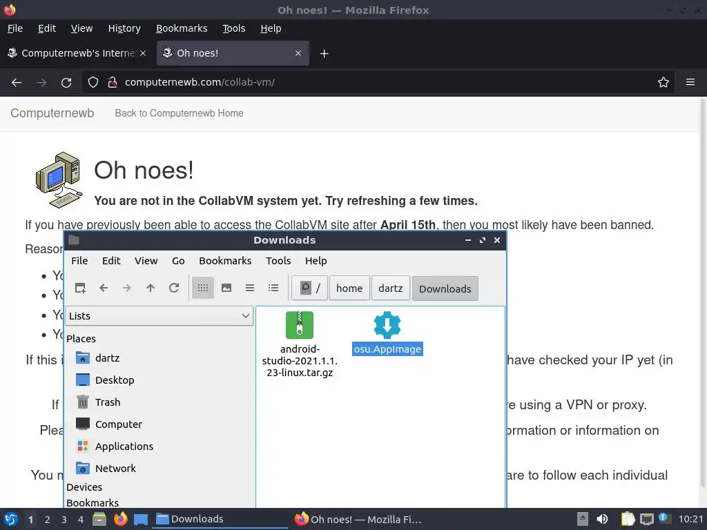Switch to icon view in file manager
Screen dimensions: 707x530
203,288
